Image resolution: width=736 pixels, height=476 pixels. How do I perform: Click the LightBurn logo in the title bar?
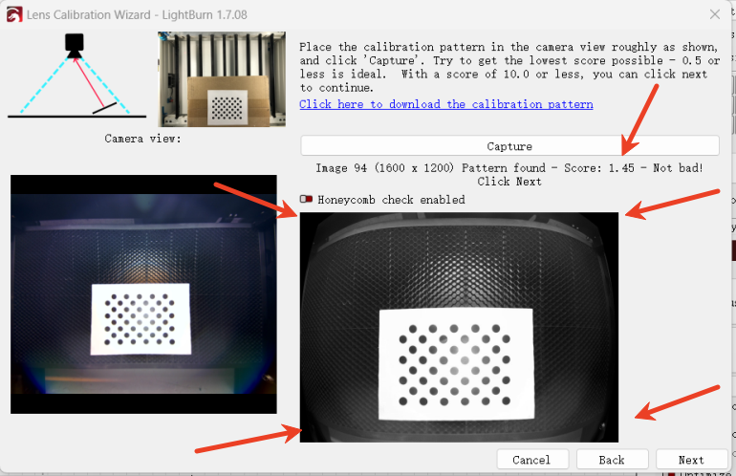(14, 14)
